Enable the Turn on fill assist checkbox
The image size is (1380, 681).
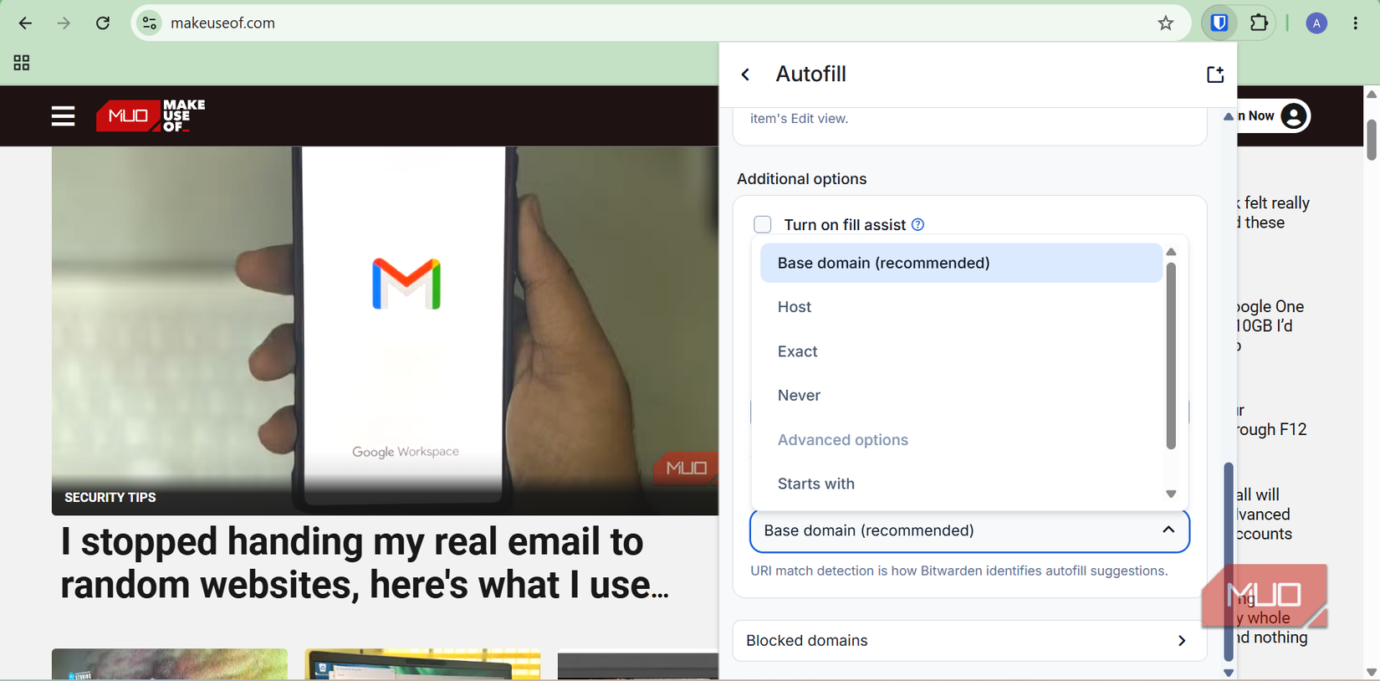[762, 224]
